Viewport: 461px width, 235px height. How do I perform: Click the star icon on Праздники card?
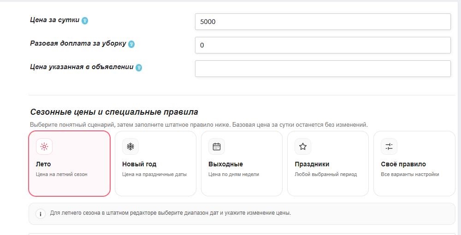[303, 147]
